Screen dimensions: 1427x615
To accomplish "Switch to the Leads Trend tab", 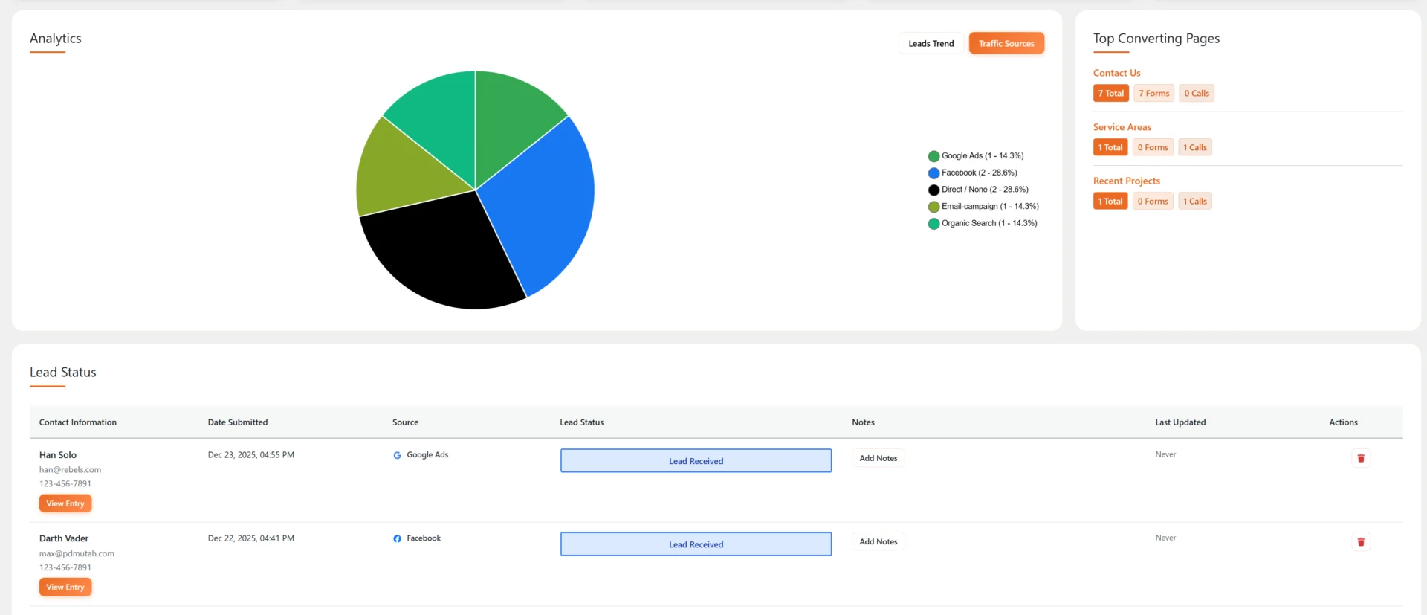I will coord(931,43).
